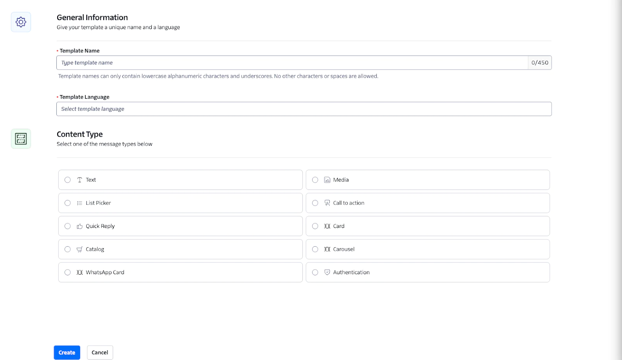Click the Quick Reply thumbs-up icon

tap(80, 226)
